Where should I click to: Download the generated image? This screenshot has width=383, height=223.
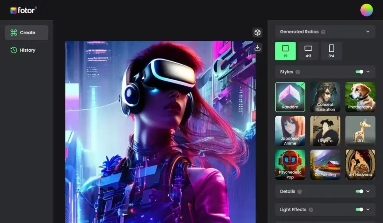pos(258,48)
